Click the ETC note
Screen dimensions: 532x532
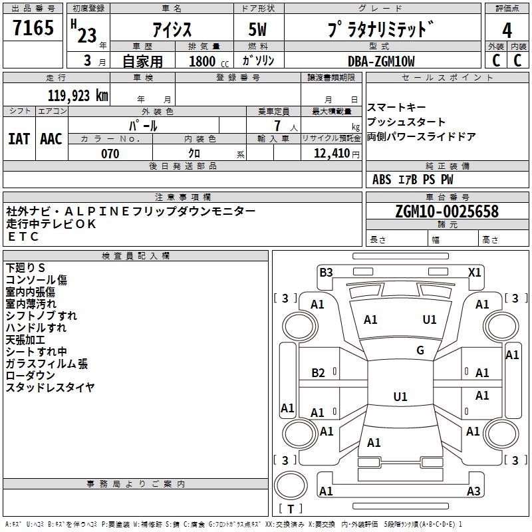[23, 237]
